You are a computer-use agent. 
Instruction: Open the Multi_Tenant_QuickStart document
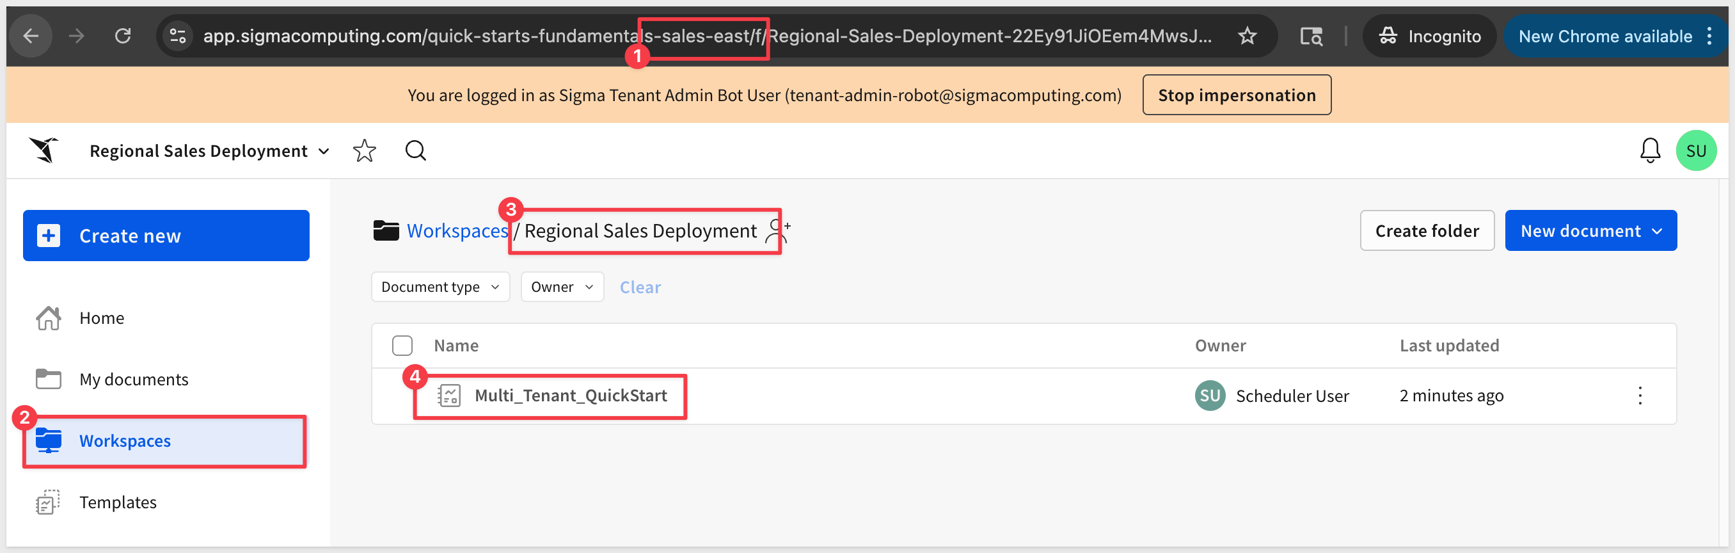[570, 396]
